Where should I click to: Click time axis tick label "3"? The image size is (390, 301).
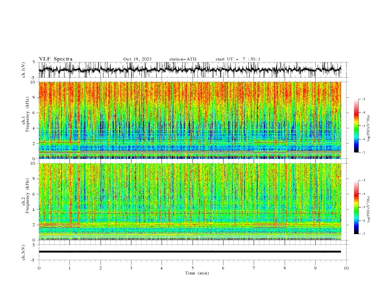131,268
